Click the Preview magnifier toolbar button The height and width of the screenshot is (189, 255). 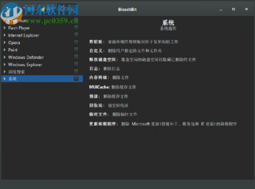pos(28,9)
